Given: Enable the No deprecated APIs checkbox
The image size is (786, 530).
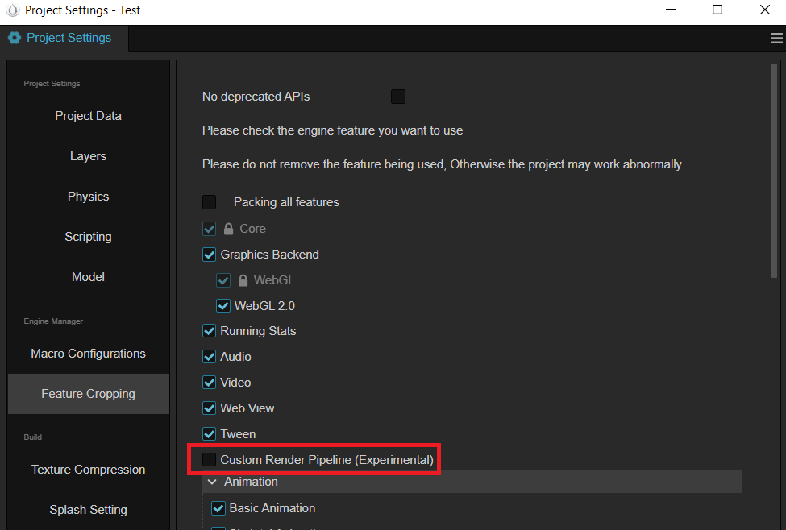Looking at the screenshot, I should pos(398,97).
